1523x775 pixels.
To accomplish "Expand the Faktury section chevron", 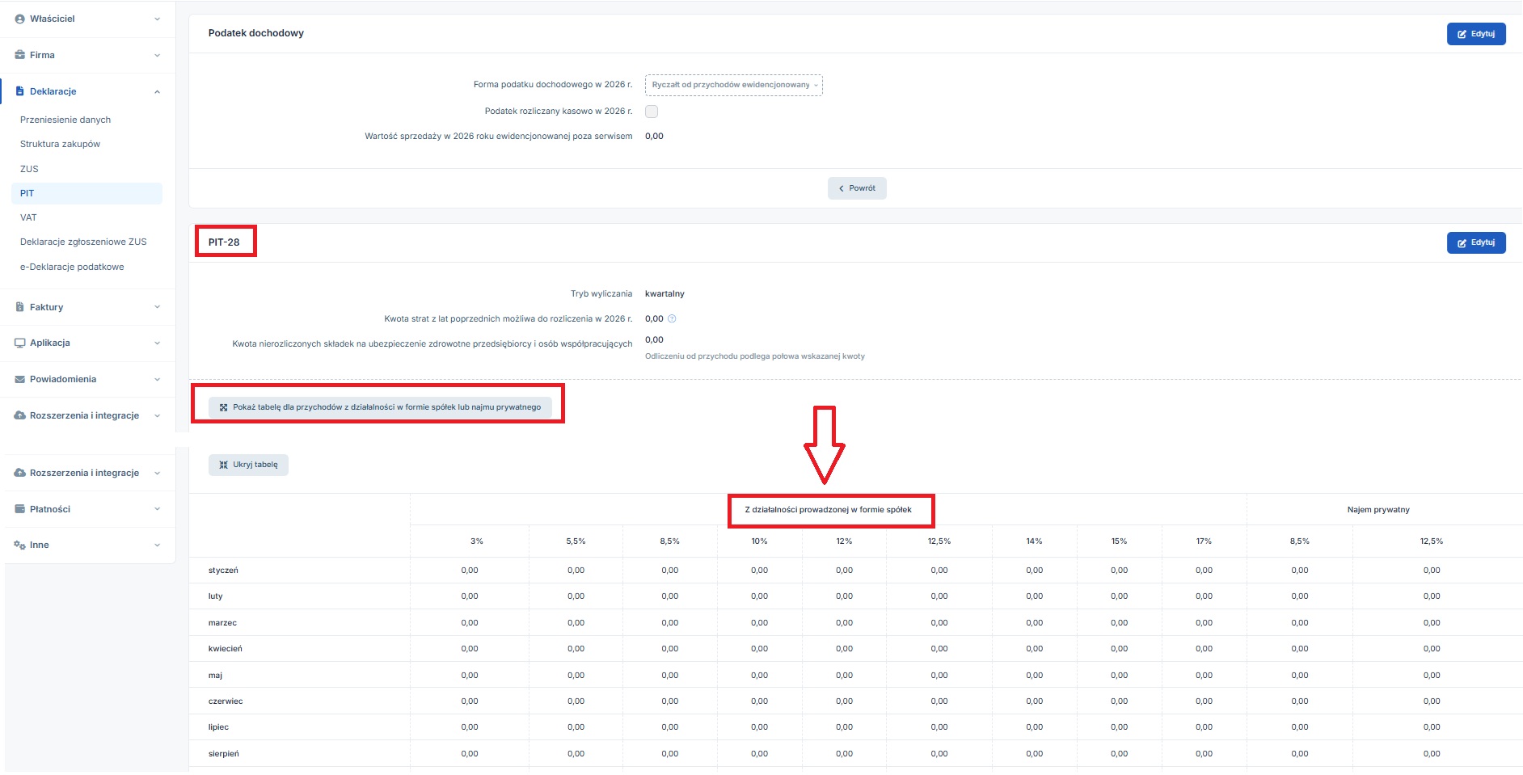I will click(x=157, y=307).
